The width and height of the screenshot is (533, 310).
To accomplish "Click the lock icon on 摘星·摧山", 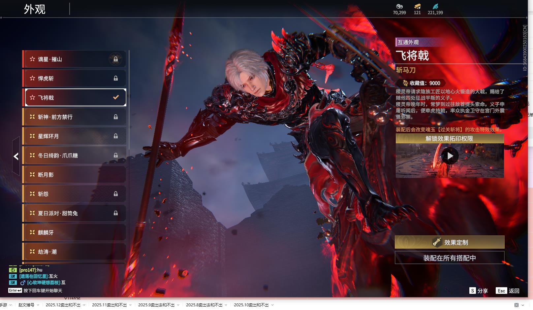I will point(115,59).
